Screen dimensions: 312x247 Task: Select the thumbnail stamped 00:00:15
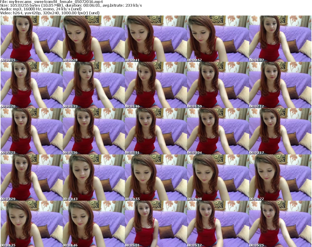coord(32,39)
